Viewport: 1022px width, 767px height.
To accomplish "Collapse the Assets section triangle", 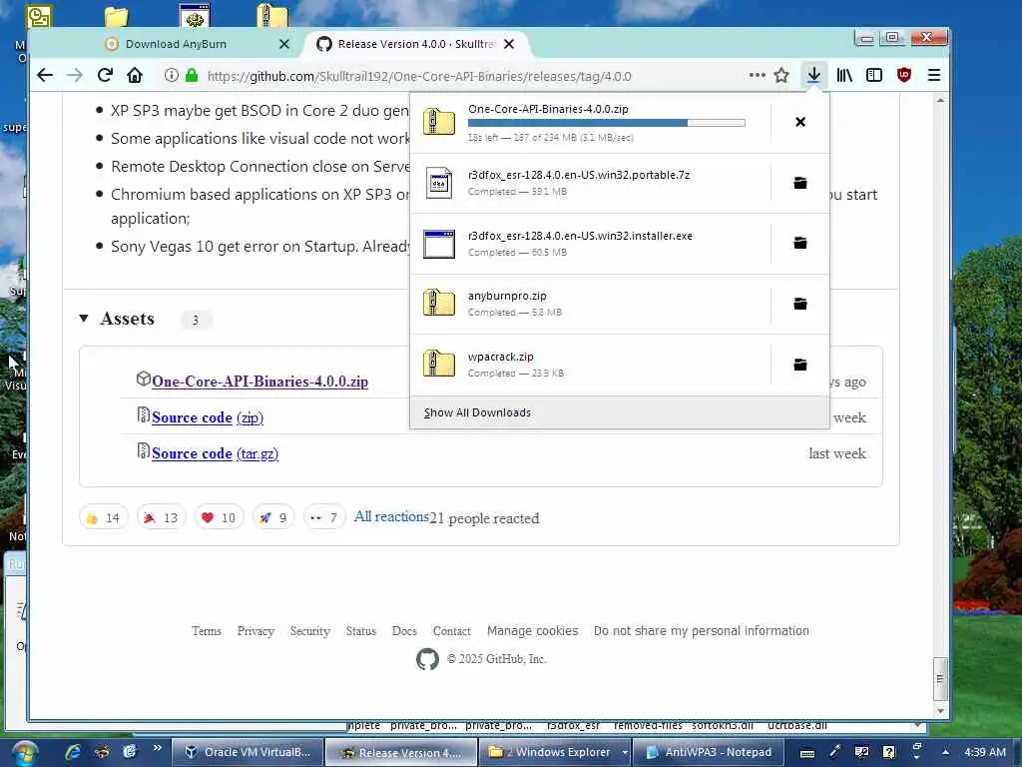I will coord(84,319).
